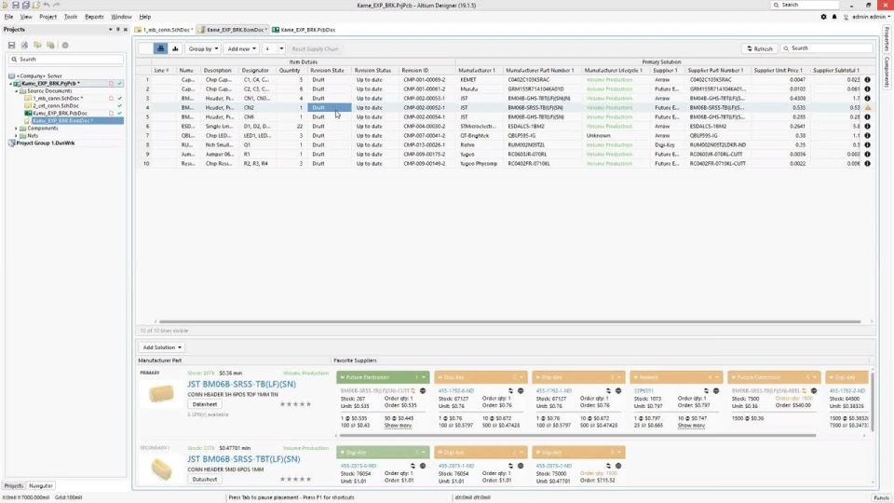The width and height of the screenshot is (894, 503).
Task: Toggle the chart view button in the BOM toolbar
Action: tap(175, 49)
